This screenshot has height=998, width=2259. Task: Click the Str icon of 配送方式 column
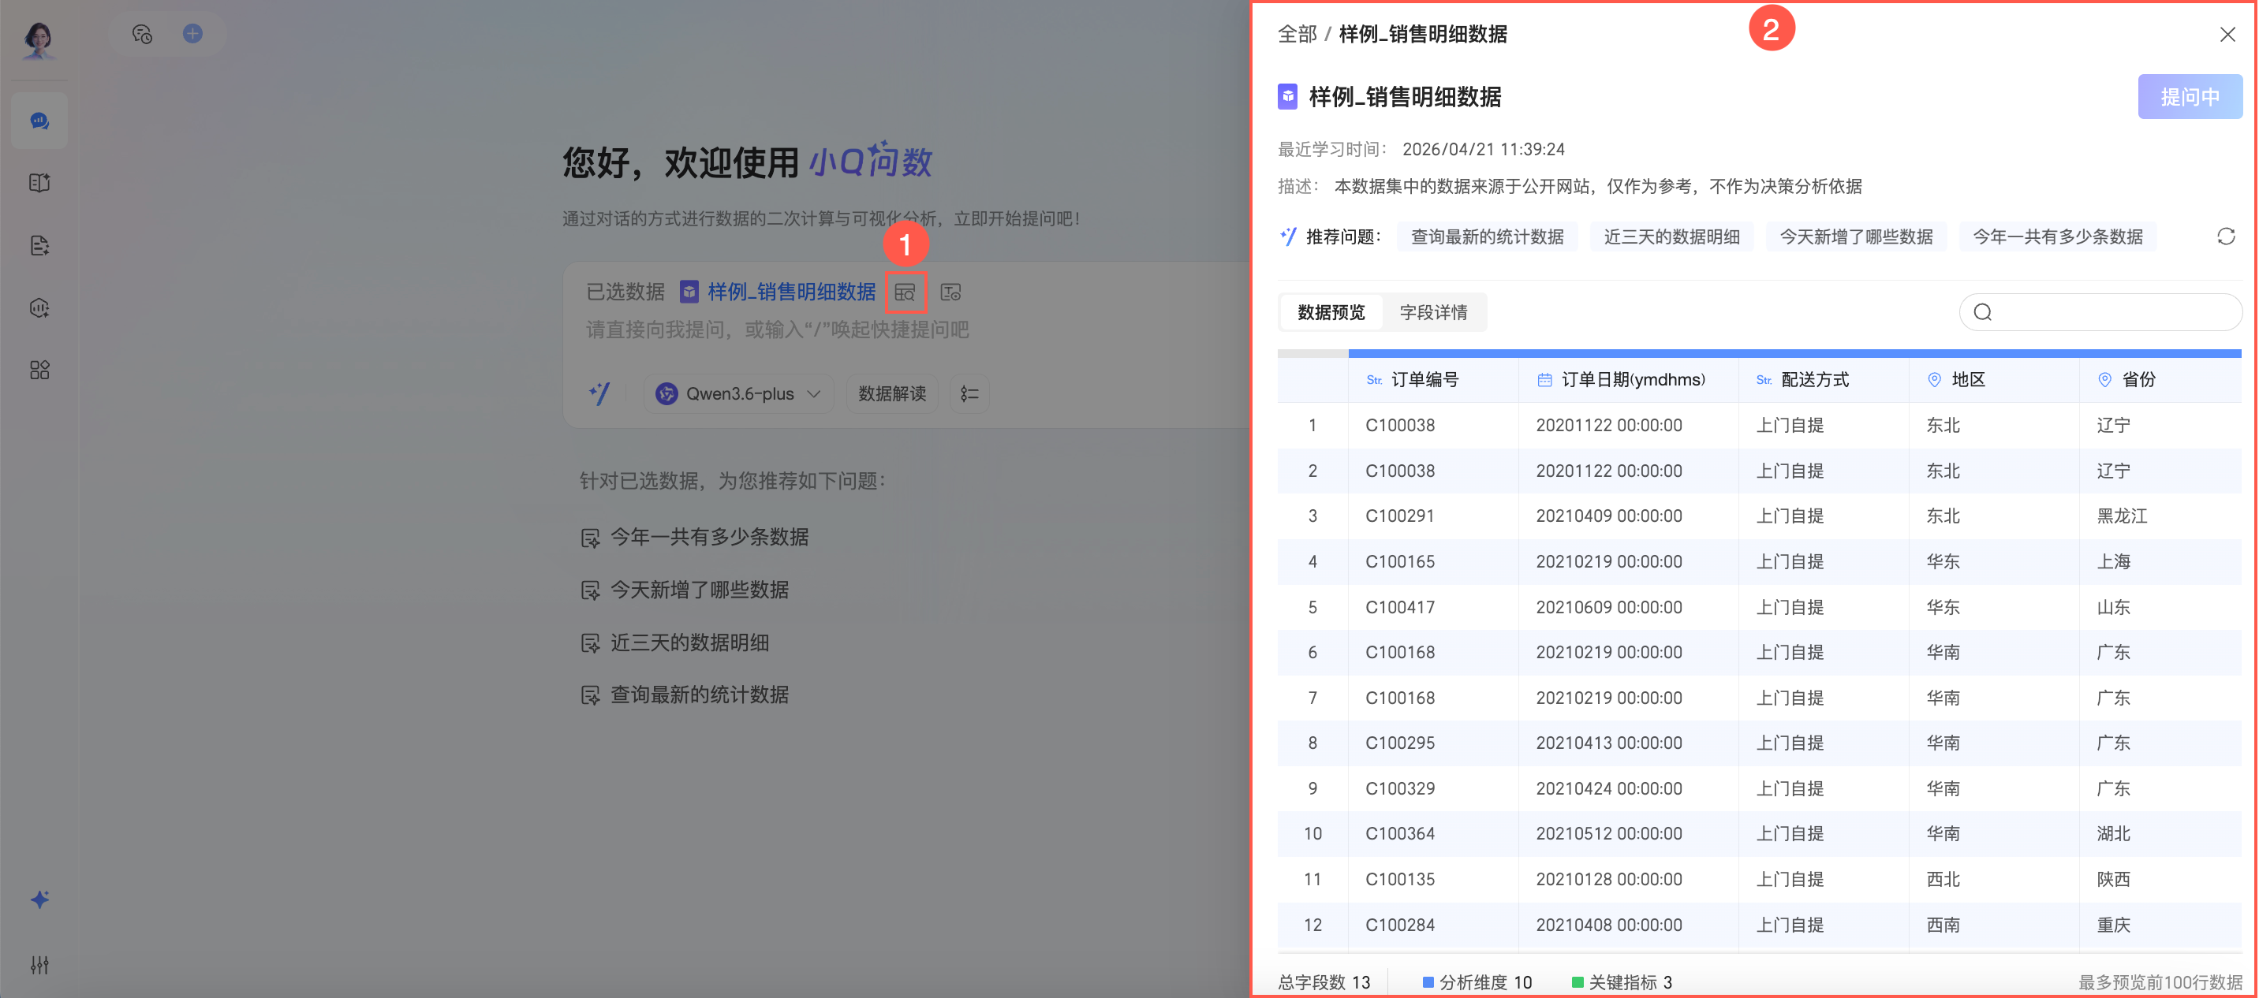1764,379
